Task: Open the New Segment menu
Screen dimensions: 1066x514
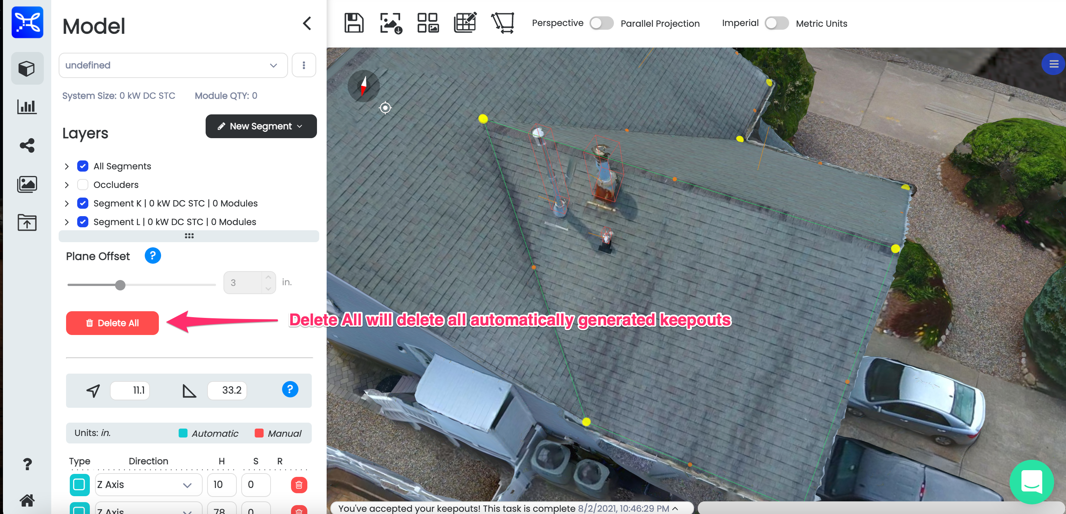Action: pyautogui.click(x=261, y=126)
